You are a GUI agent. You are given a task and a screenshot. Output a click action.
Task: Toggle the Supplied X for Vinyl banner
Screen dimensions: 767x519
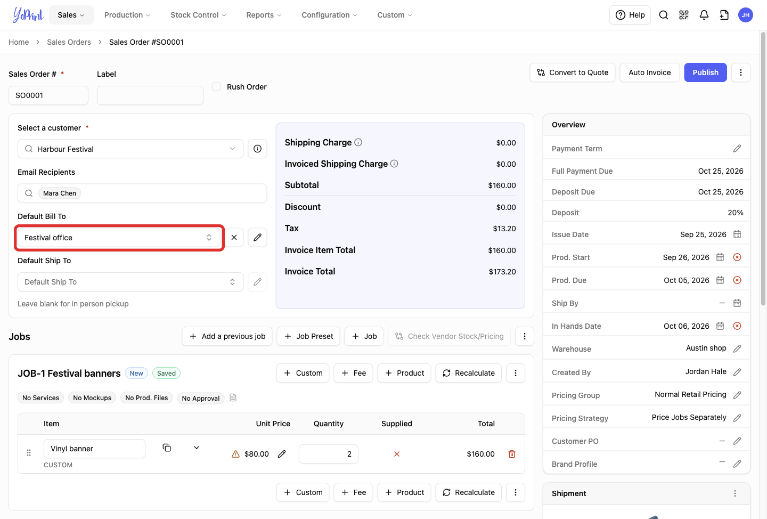click(397, 454)
